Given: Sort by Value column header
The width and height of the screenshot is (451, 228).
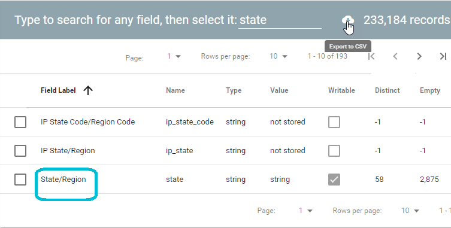Looking at the screenshot, I should pyautogui.click(x=279, y=90).
